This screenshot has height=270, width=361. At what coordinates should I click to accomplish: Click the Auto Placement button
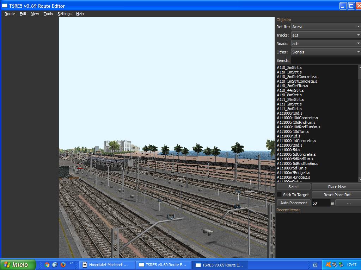click(293, 203)
